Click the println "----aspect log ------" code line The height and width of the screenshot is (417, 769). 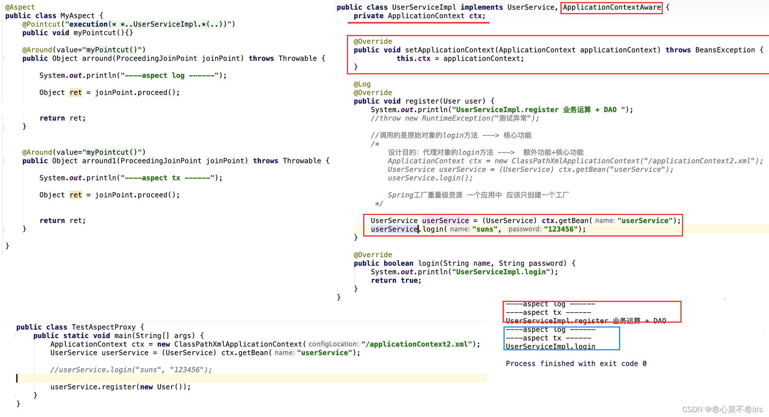click(x=133, y=76)
